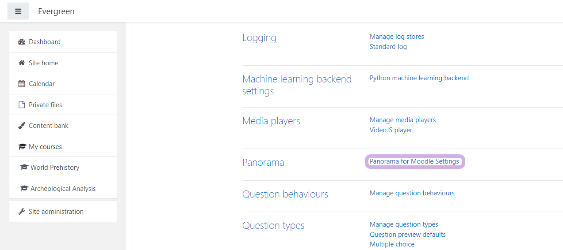The image size is (563, 250).
Task: Click the My courses graduation cap icon
Action: (22, 147)
